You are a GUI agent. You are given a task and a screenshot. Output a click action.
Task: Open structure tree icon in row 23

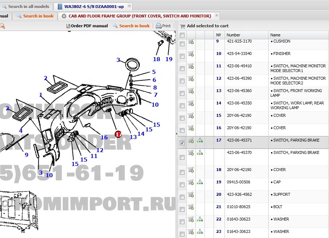pos(200,231)
